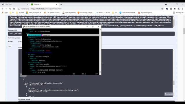Click the Response headers label
The height and width of the screenshot is (104, 185).
pyautogui.click(x=25, y=99)
